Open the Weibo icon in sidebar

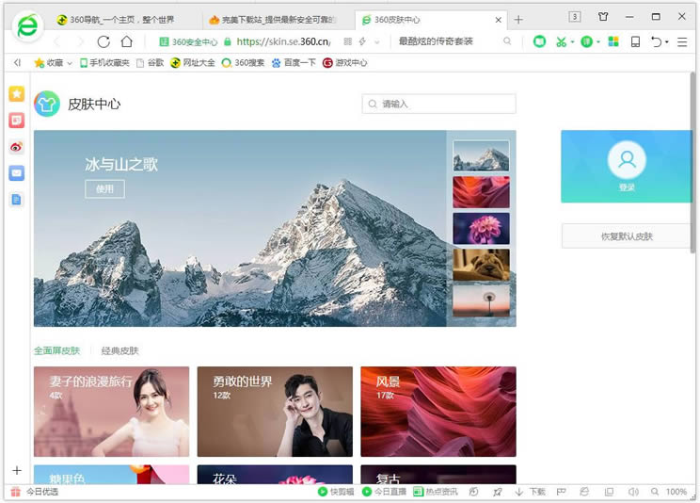pyautogui.click(x=17, y=147)
